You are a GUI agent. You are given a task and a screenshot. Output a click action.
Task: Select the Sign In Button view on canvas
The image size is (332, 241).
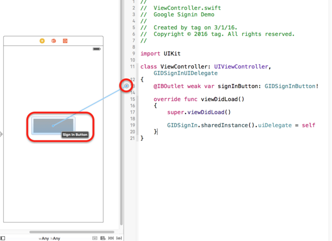[x=53, y=126]
